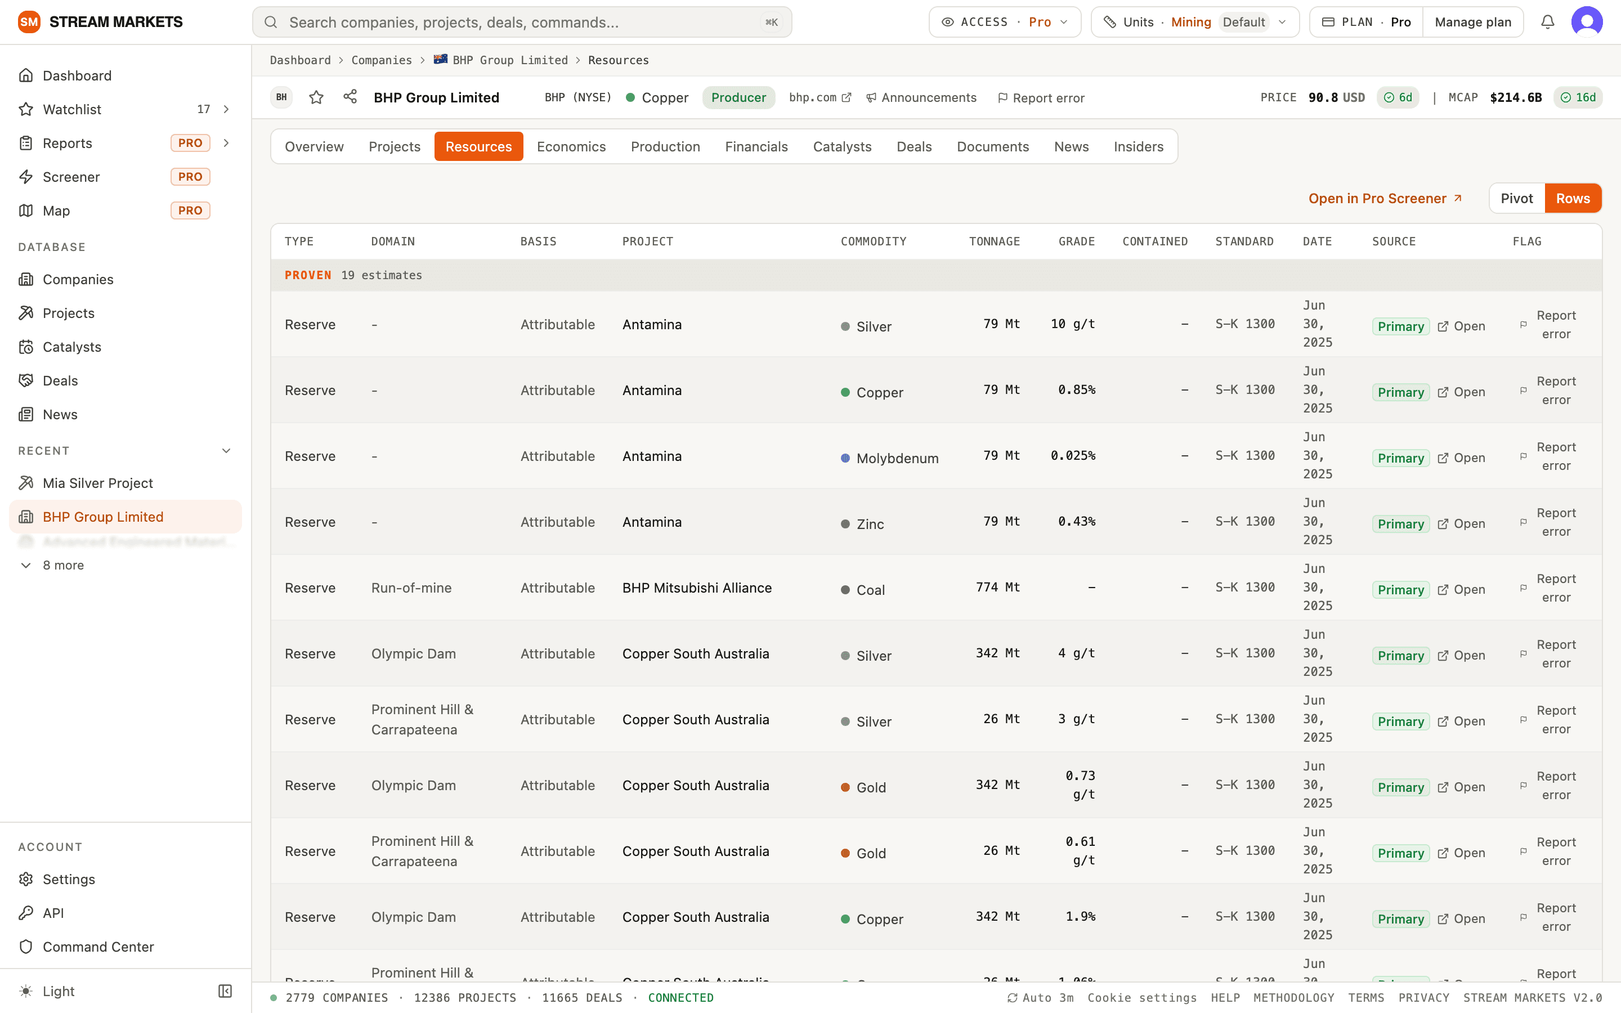Click external-link icon next to bhp.com
The image size is (1621, 1013).
[x=847, y=98]
